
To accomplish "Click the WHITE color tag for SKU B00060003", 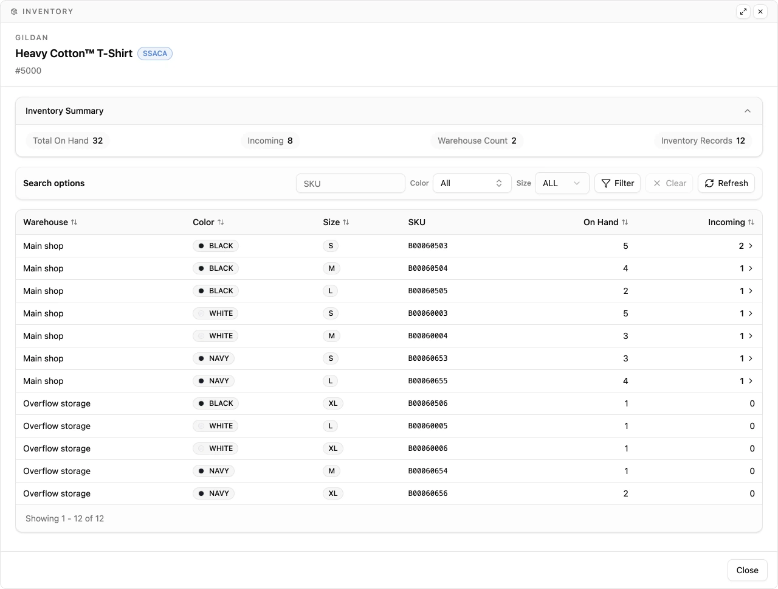I will click(216, 313).
